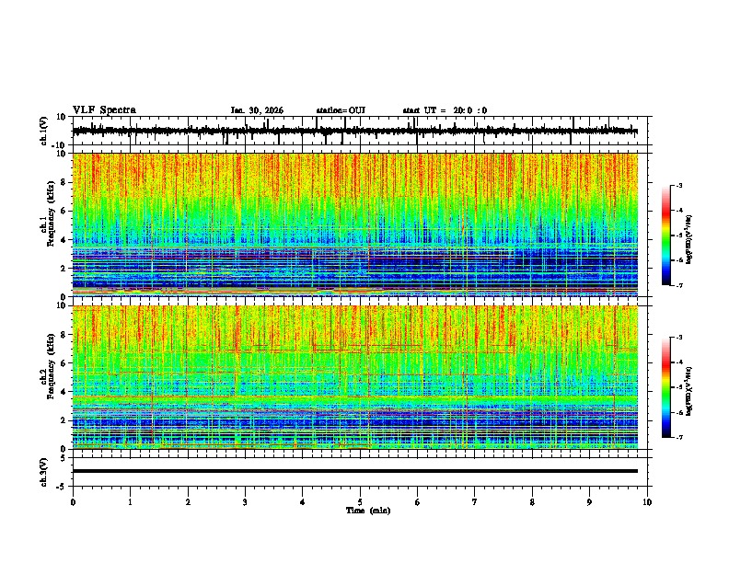Click the '8' kHz tick on ch.2 spectrogram
Viewport: 729px width, 563px height.
pyautogui.click(x=64, y=335)
